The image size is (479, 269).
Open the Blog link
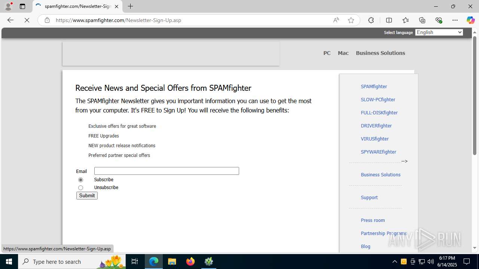coord(366,246)
